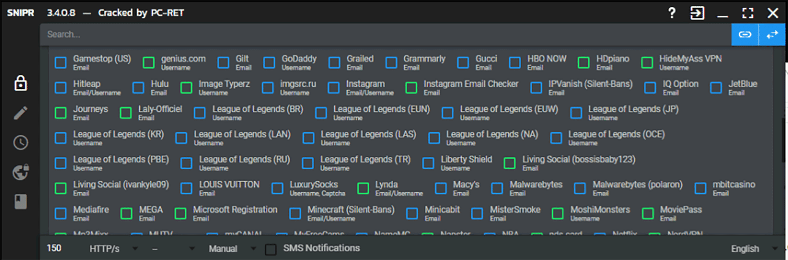The width and height of the screenshot is (788, 260).
Task: Open the English language dropdown
Action: click(753, 248)
